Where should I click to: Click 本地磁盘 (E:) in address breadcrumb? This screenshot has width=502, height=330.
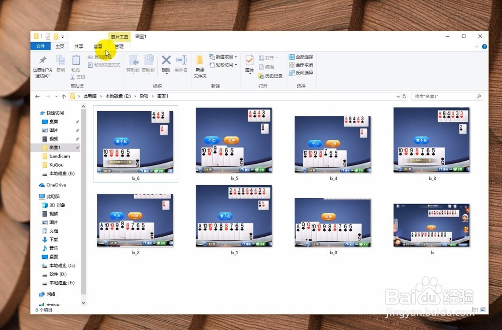click(x=118, y=96)
